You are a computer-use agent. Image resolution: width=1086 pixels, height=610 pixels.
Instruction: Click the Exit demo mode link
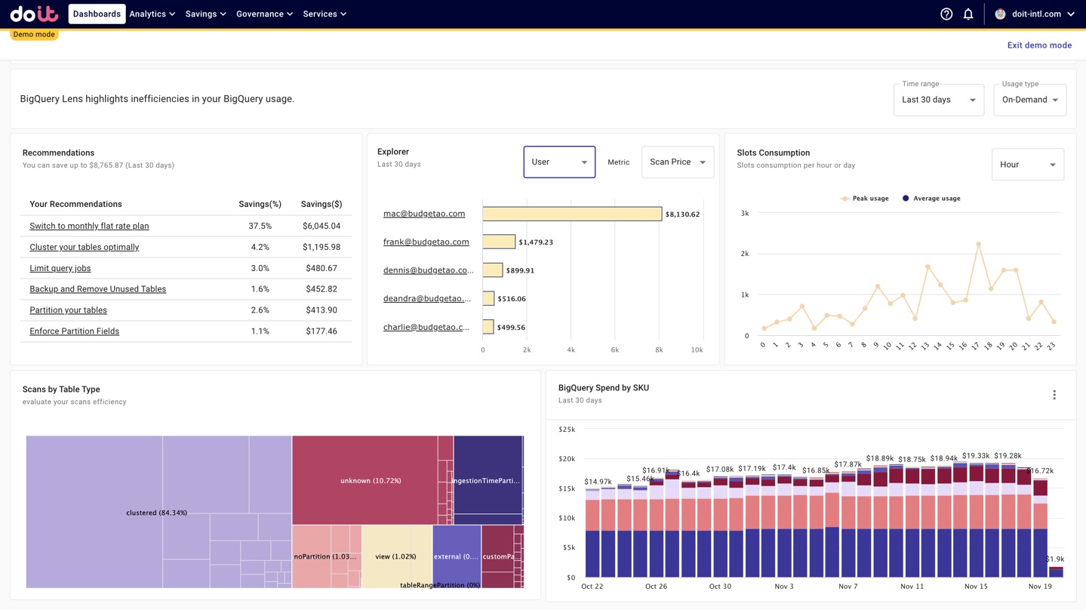click(x=1038, y=45)
